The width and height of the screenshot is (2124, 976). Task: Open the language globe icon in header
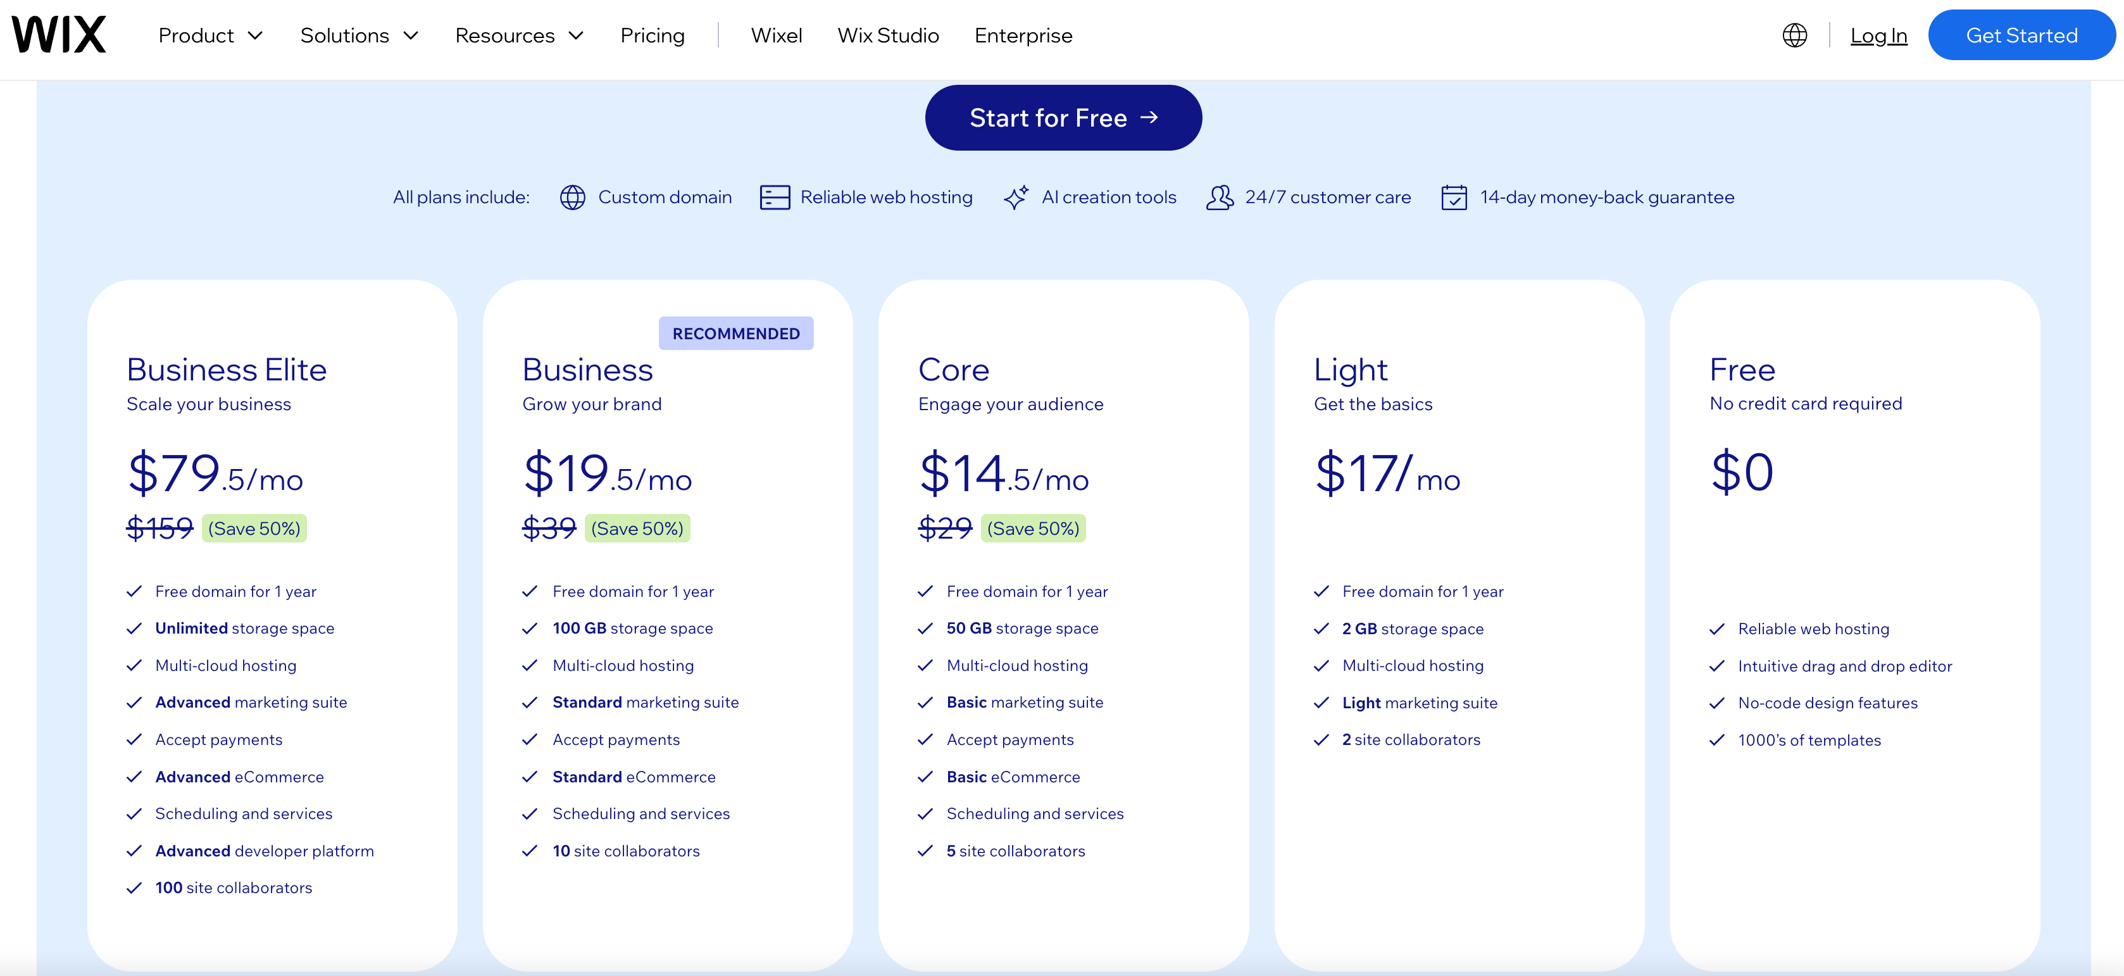(1794, 35)
